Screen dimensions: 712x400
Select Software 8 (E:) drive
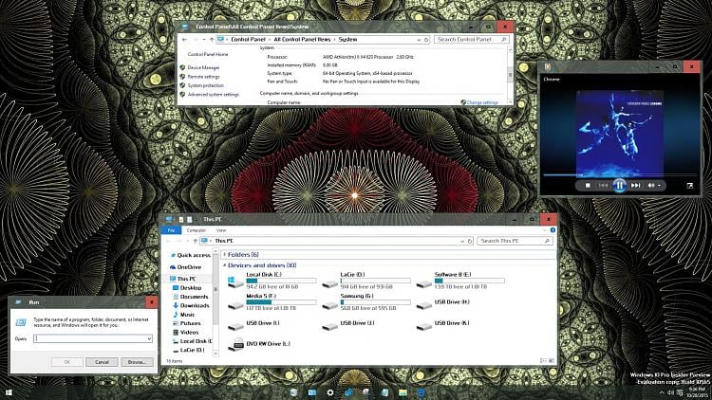pos(460,281)
